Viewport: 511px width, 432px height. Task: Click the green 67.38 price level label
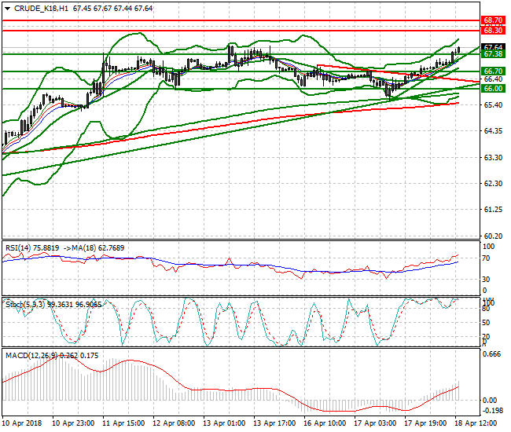(493, 54)
